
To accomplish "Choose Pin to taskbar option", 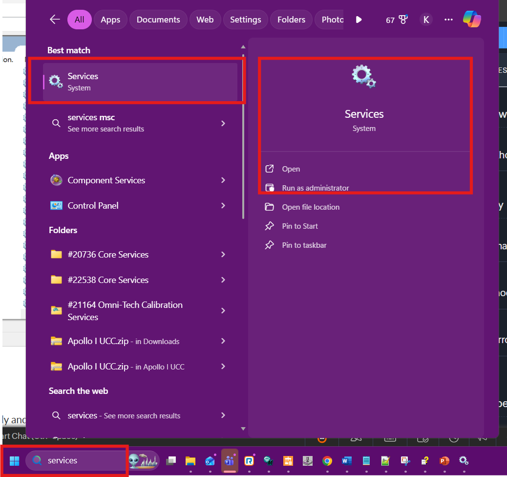I will tap(304, 245).
